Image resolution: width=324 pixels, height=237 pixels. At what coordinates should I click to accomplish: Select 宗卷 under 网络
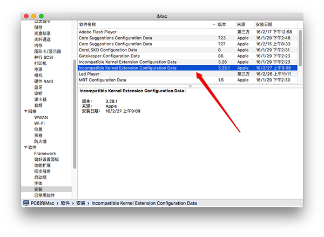pos(38,136)
